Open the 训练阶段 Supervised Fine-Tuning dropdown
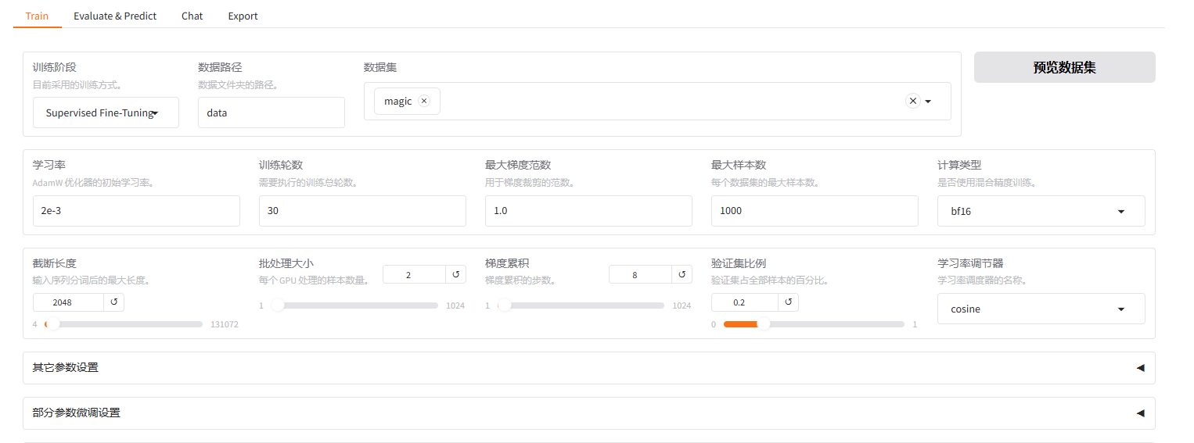1194x443 pixels. coord(106,113)
